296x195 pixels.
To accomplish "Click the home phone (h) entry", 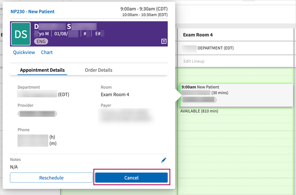I will click(x=36, y=137).
